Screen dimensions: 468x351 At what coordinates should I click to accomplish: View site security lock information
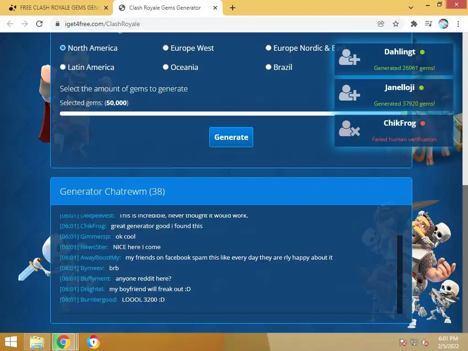[x=58, y=24]
